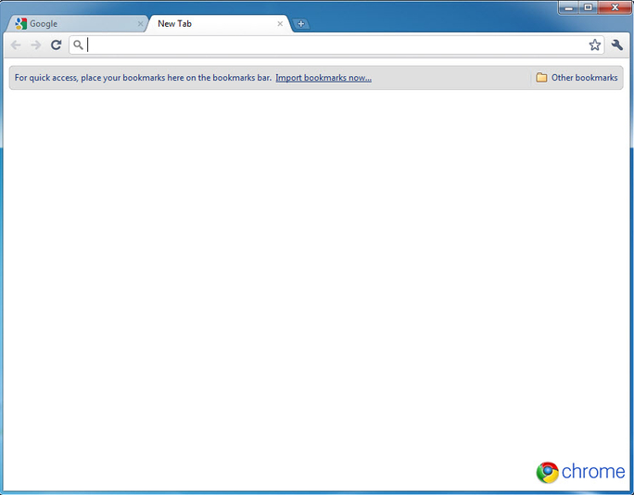Maximize the Chrome window
The width and height of the screenshot is (634, 495).
(589, 7)
